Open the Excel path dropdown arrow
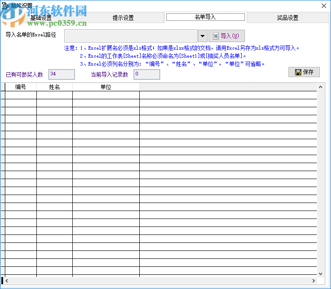The height and width of the screenshot is (289, 331). 202,36
